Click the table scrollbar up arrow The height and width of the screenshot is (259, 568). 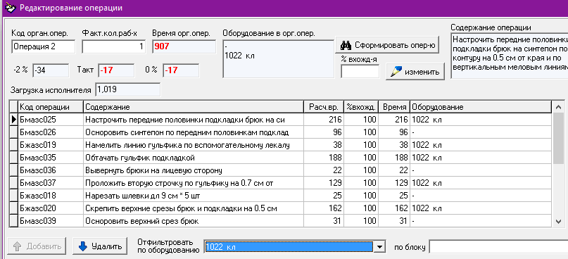(x=558, y=107)
